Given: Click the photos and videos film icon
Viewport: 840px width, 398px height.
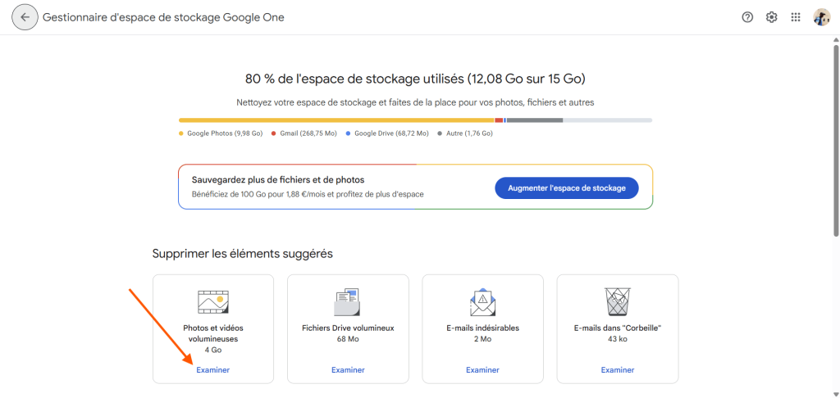Looking at the screenshot, I should (213, 301).
